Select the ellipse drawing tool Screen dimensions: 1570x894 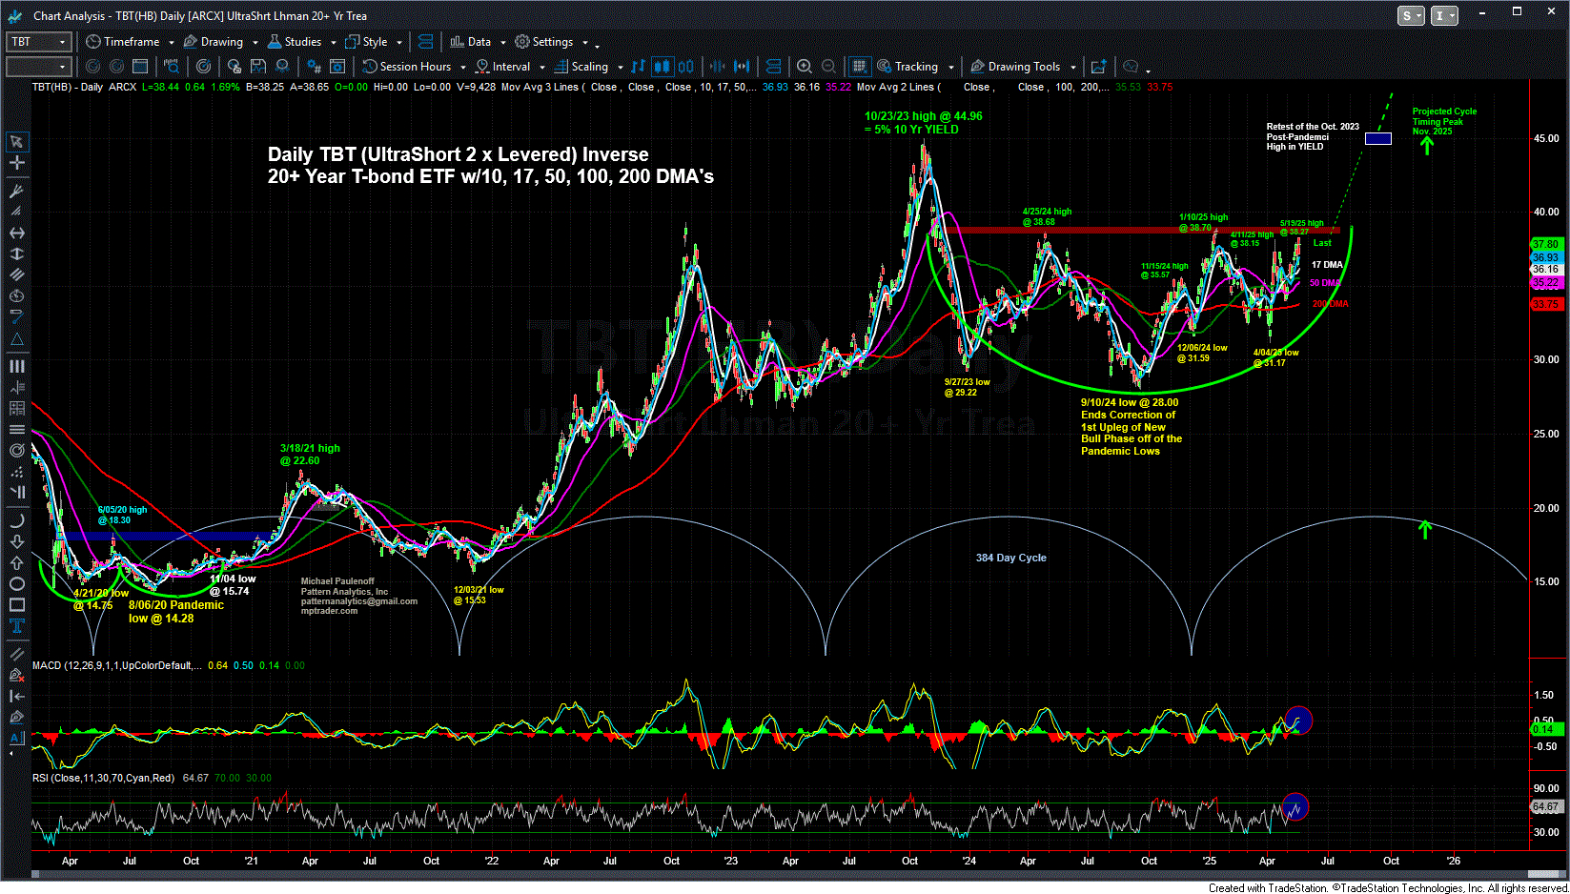click(x=16, y=584)
